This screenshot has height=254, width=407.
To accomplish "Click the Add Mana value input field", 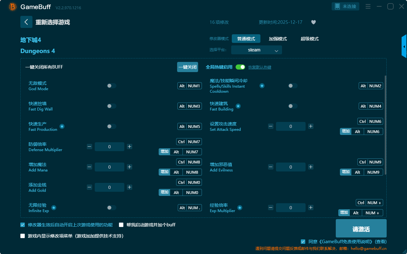I will 109,167.
